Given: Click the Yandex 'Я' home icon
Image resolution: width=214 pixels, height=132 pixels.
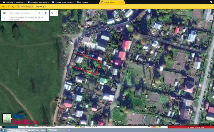Looking at the screenshot, I should [8, 6].
